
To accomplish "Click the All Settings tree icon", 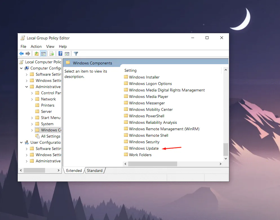I will pos(37,136).
